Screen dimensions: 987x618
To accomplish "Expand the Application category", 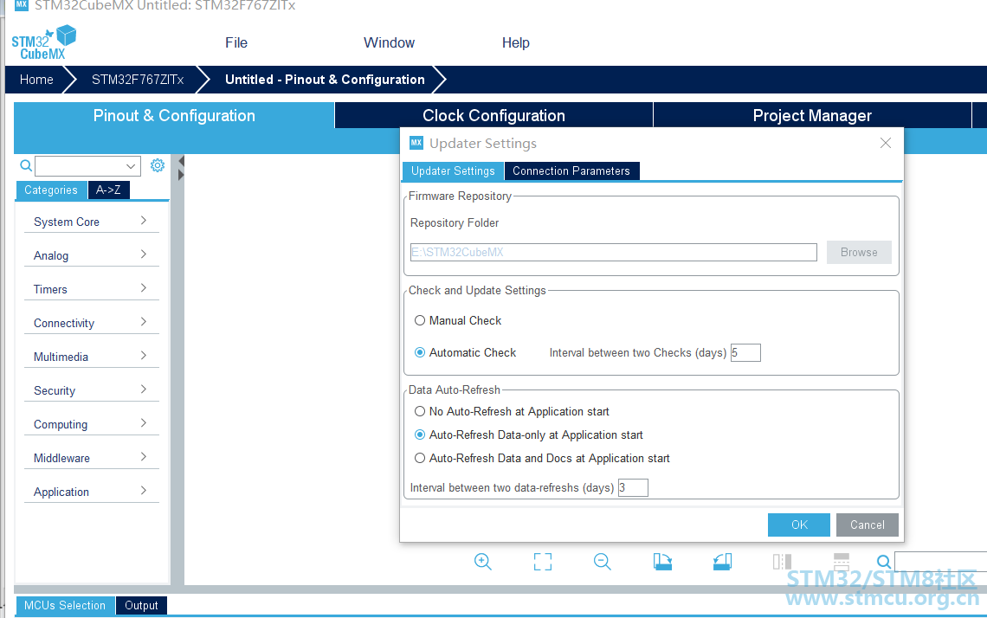I will click(x=91, y=492).
